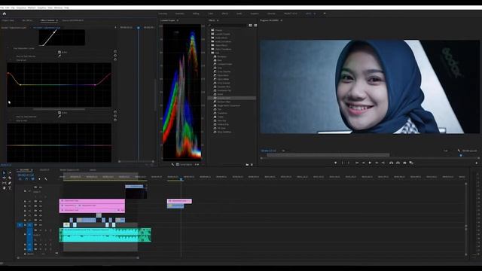Image resolution: width=482 pixels, height=271 pixels.
Task: Select the Razor tool
Action: [x=10, y=178]
